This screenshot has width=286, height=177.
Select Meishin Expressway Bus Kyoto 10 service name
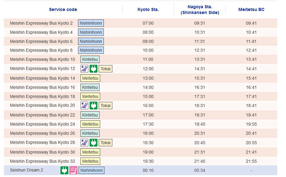coord(43,59)
